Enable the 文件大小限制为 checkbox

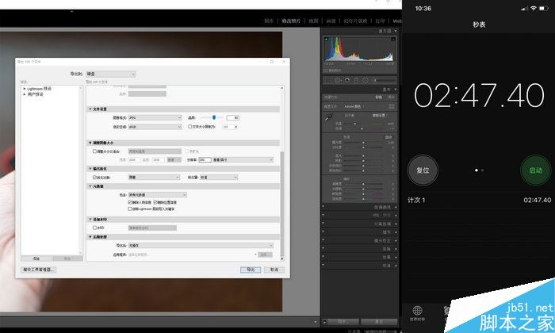coord(190,126)
